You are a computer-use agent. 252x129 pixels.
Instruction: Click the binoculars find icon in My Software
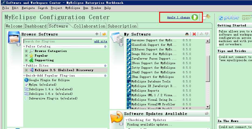coord(187,34)
